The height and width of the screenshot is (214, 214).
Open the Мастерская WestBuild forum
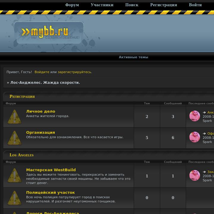(51, 170)
